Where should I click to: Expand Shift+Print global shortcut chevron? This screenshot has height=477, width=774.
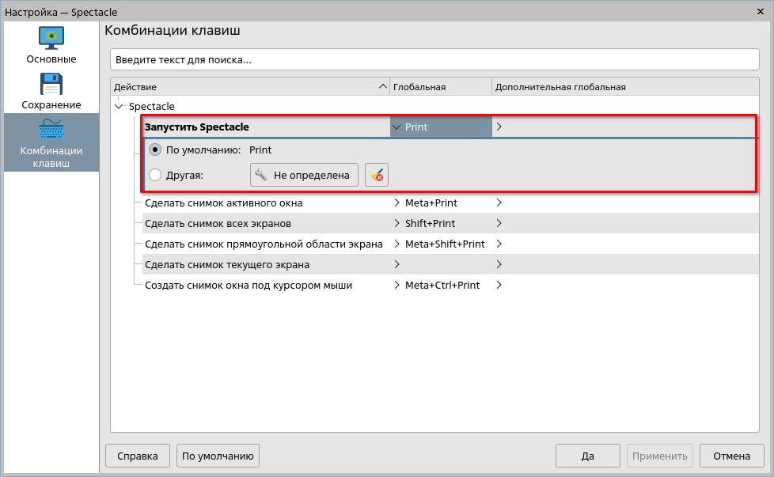(x=397, y=223)
